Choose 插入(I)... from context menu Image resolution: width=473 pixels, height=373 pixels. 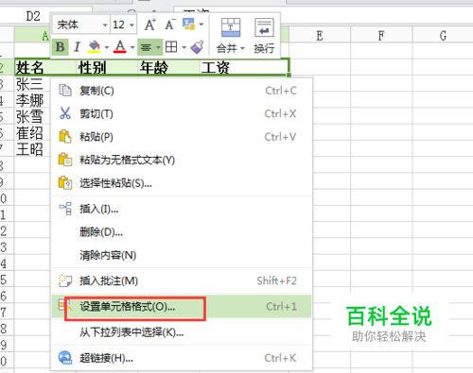182,209
